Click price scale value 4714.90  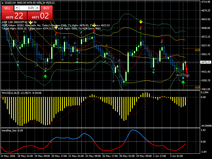206,2
